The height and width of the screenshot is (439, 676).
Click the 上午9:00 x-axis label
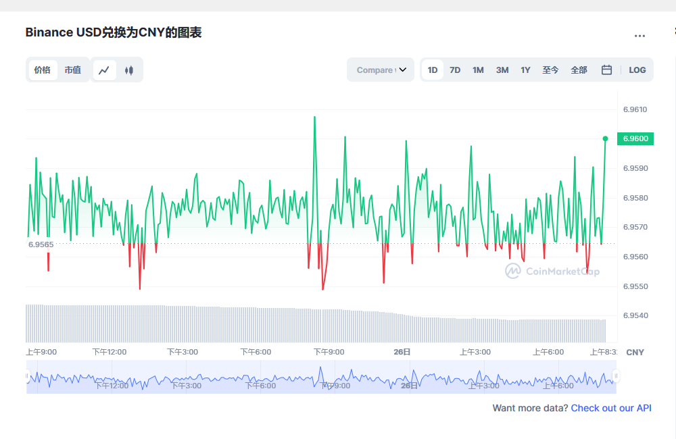pyautogui.click(x=41, y=352)
